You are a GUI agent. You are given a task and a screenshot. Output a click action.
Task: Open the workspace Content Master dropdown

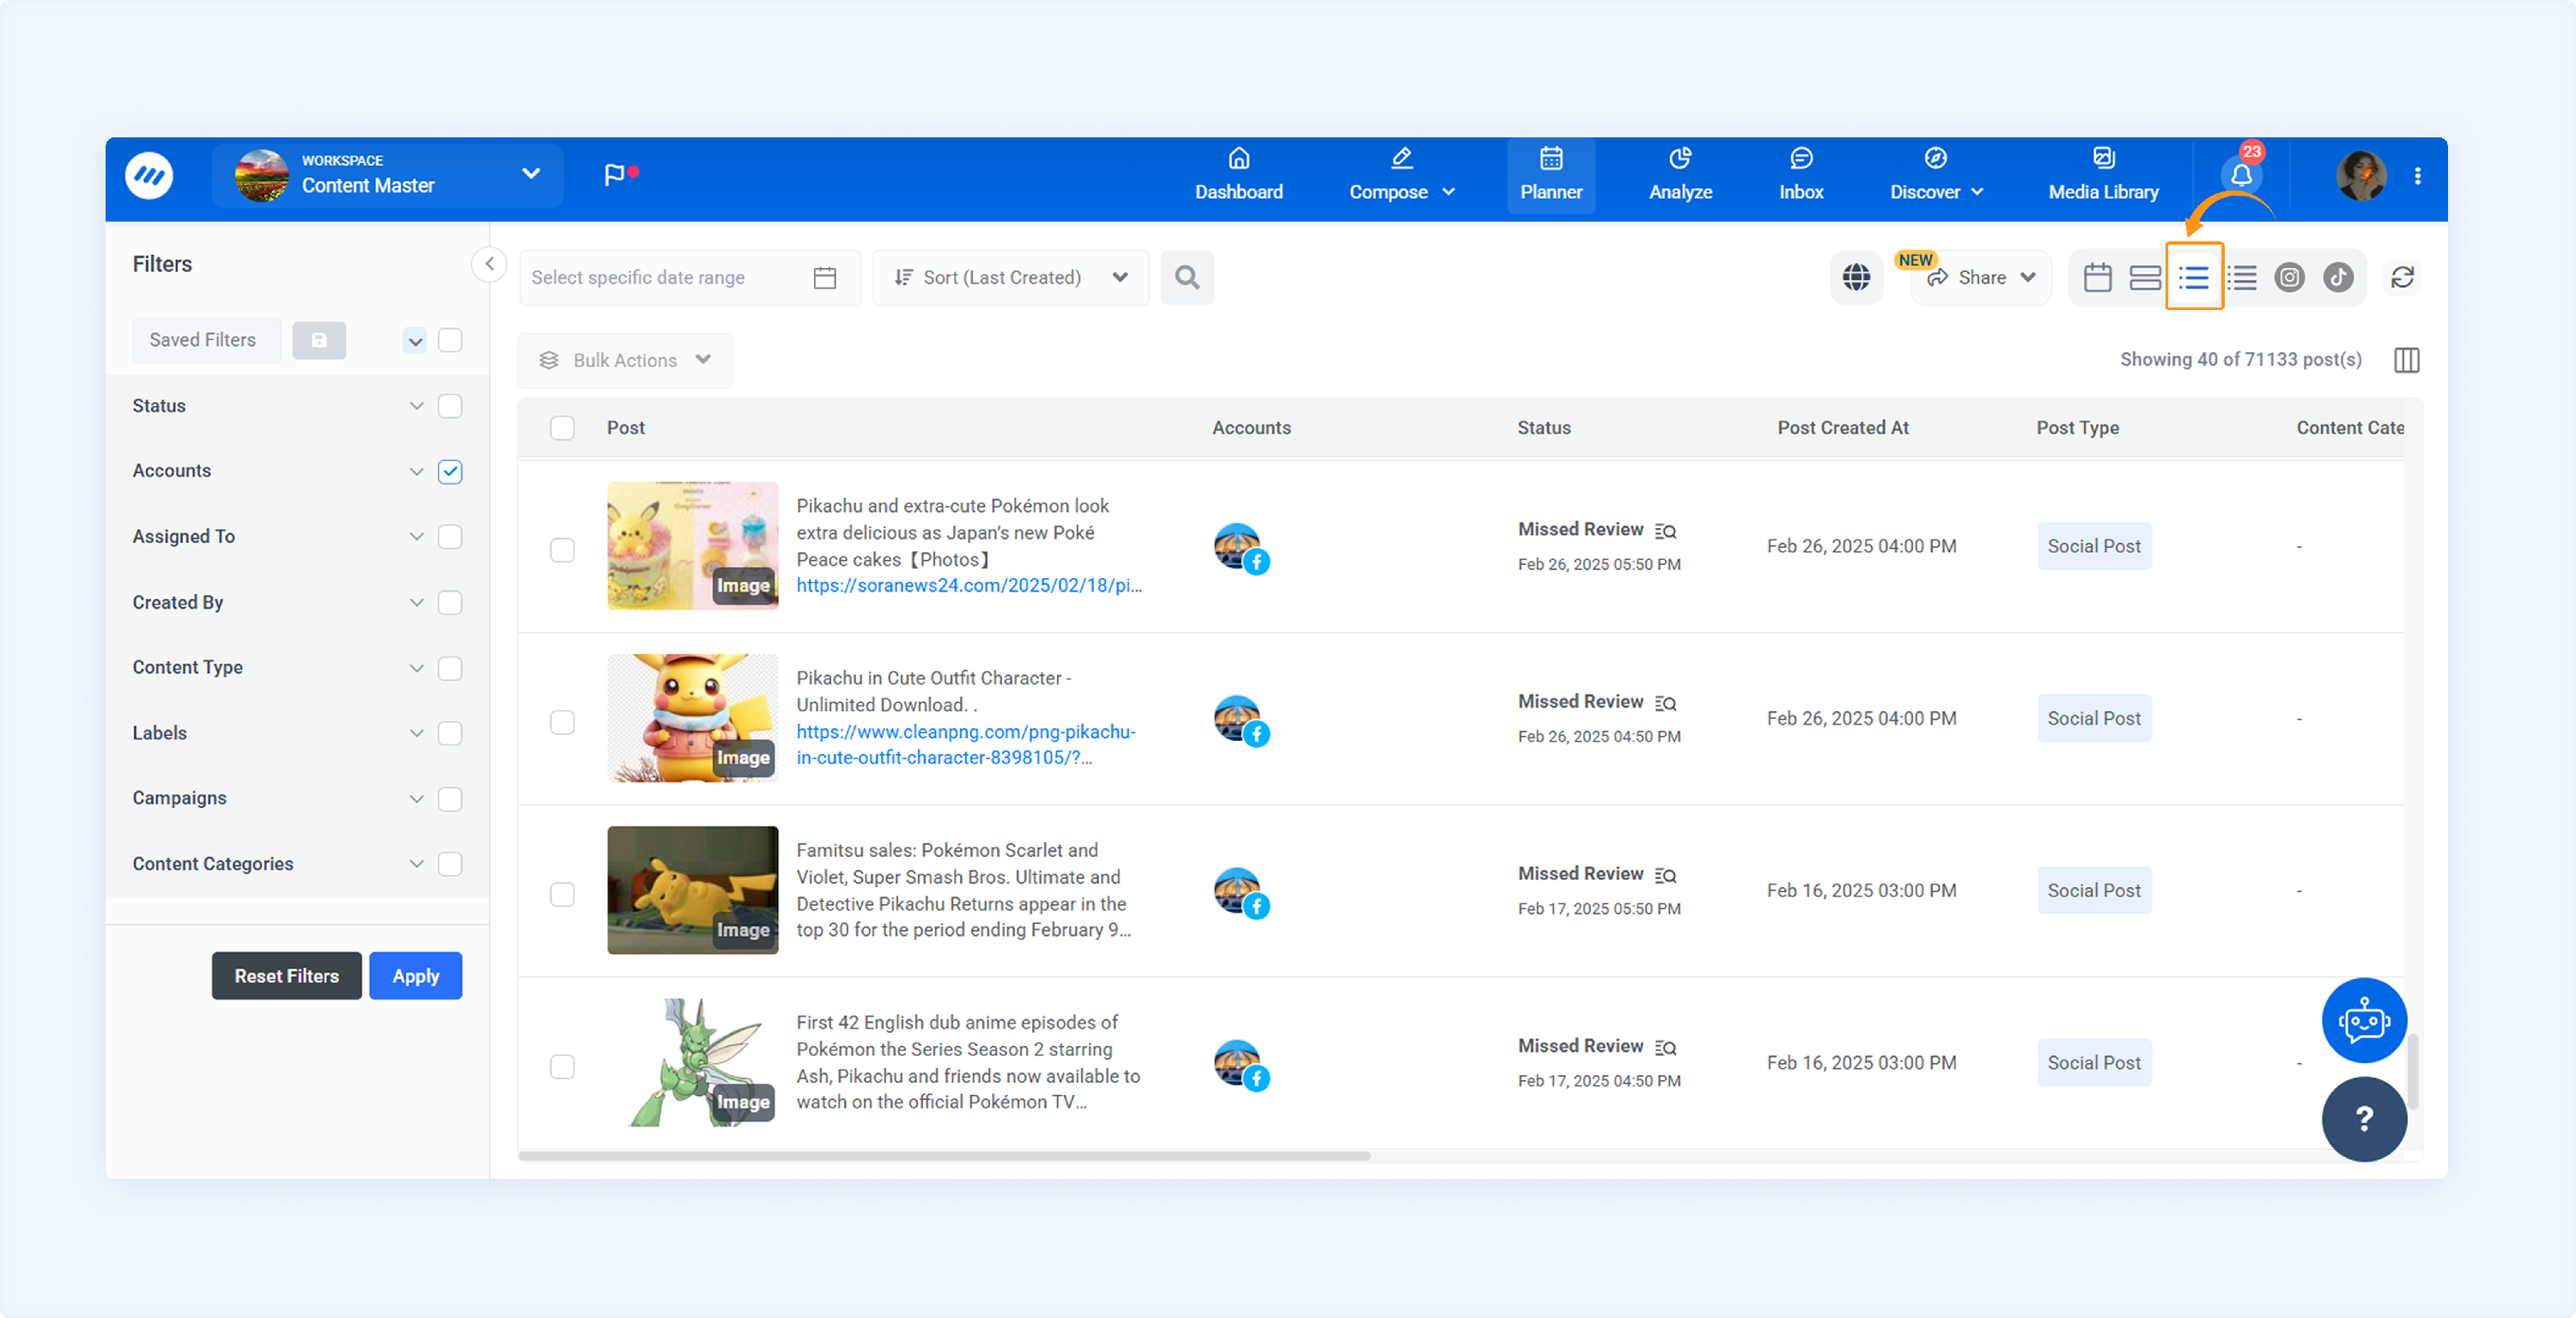click(388, 176)
